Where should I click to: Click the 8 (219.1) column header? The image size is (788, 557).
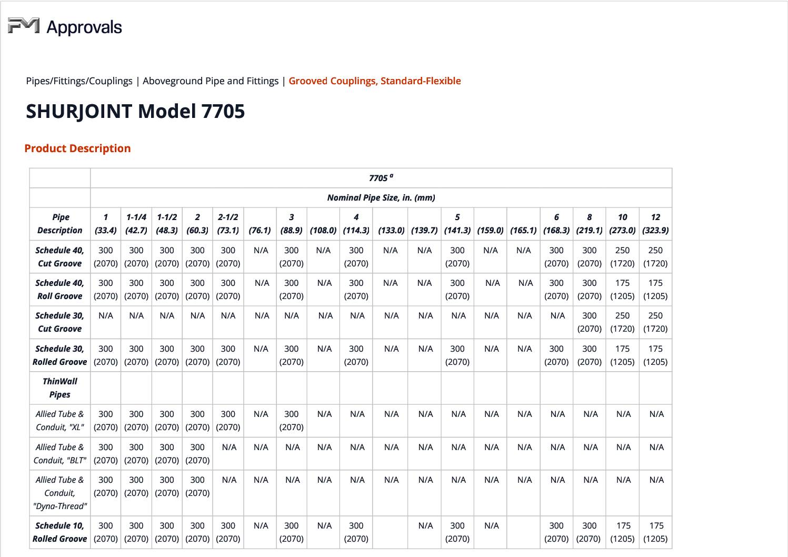589,224
